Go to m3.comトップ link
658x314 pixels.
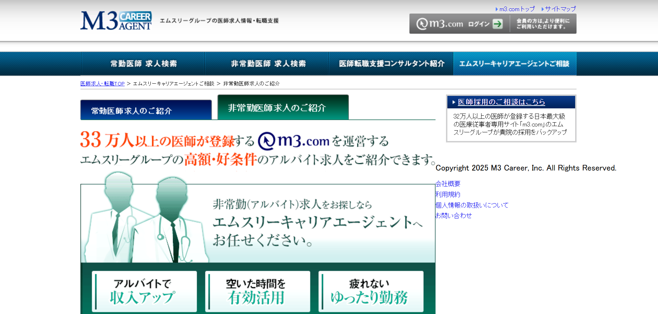point(517,9)
